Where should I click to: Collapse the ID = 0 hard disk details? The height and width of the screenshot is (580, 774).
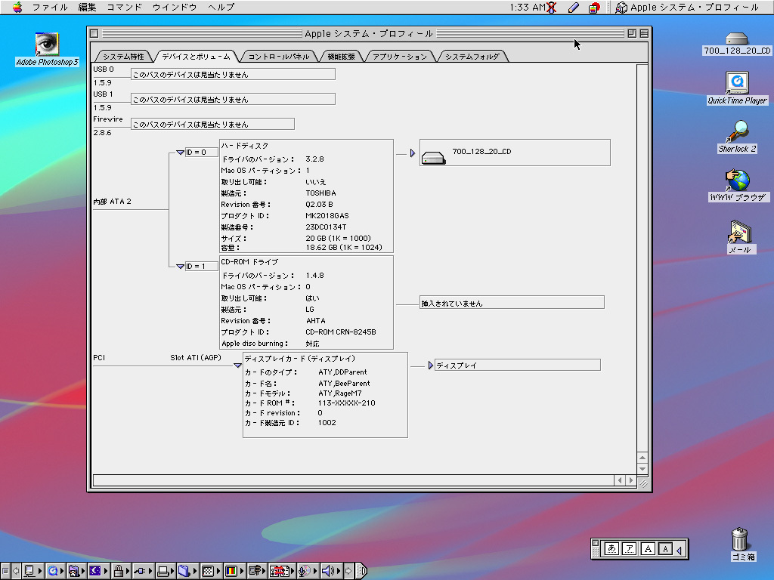coord(180,153)
